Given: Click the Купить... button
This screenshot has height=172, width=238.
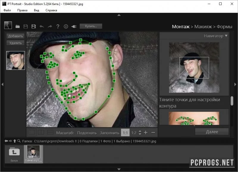Looking at the screenshot, I should [91, 26].
